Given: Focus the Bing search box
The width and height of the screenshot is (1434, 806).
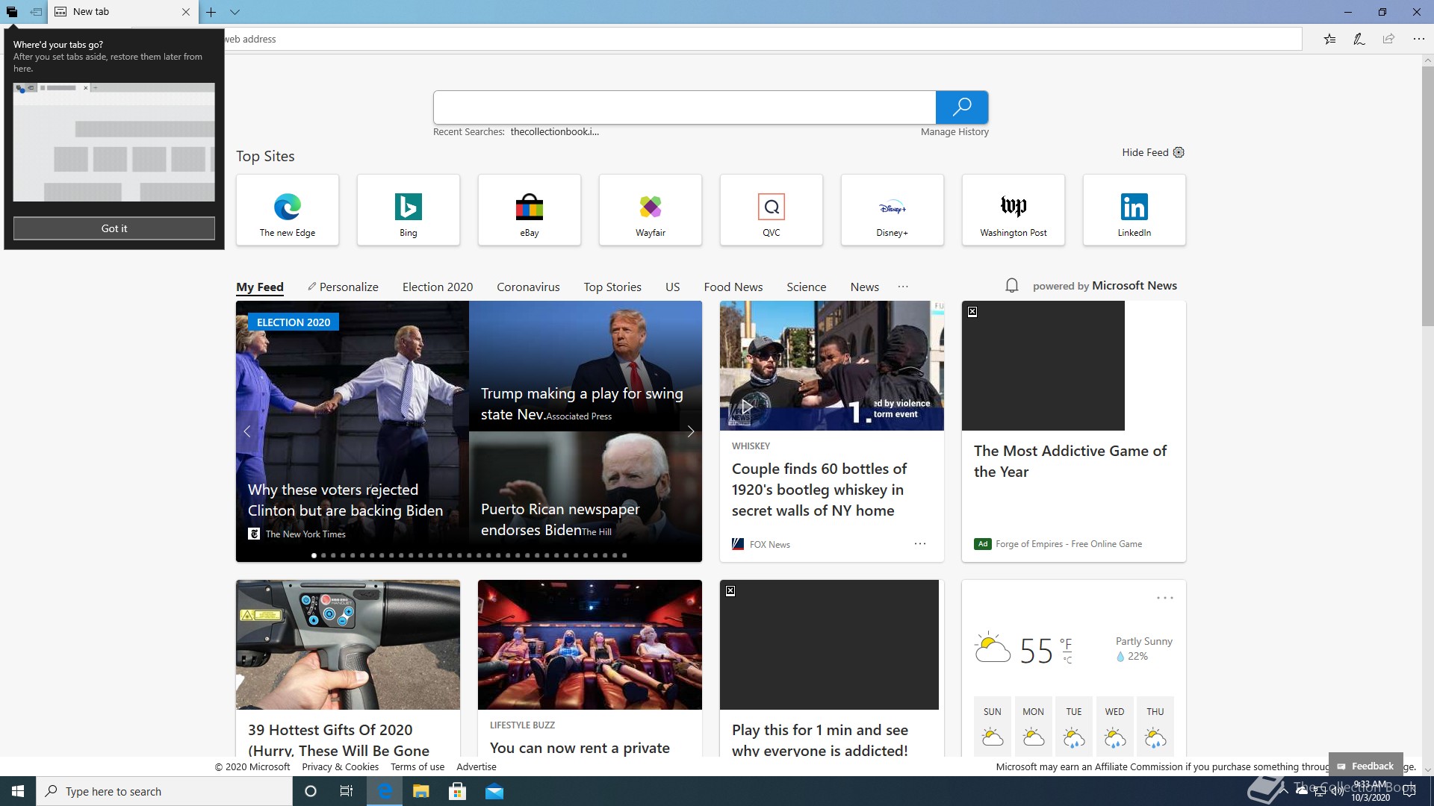Looking at the screenshot, I should [684, 107].
